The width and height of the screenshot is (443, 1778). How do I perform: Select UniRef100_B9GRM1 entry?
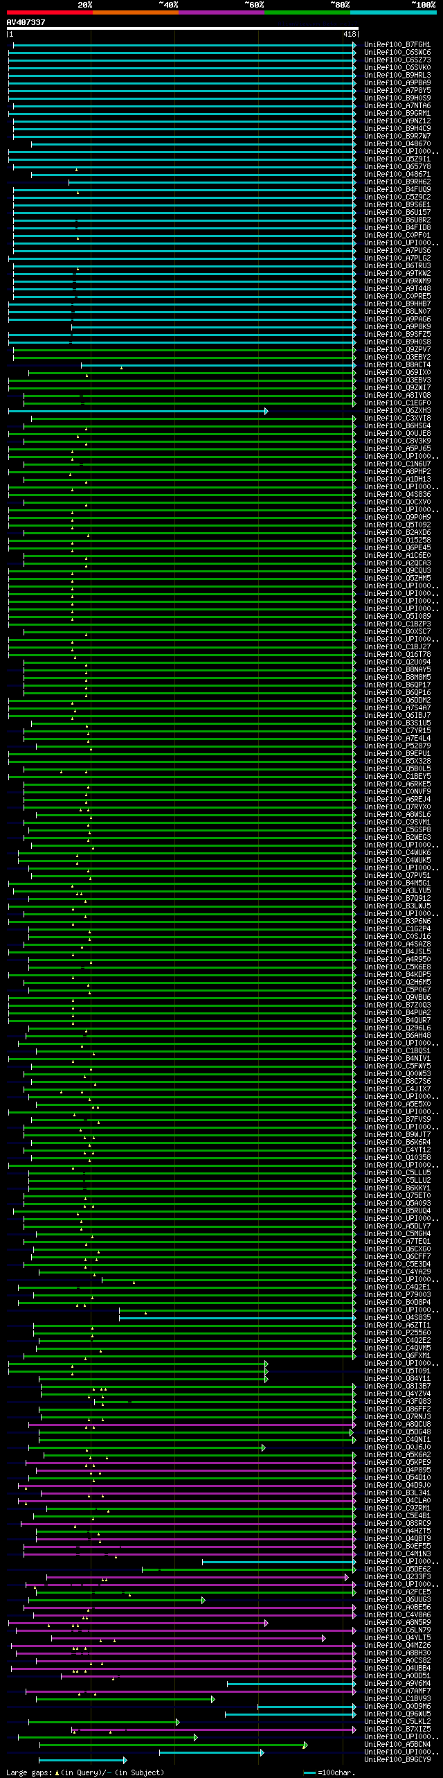point(397,114)
